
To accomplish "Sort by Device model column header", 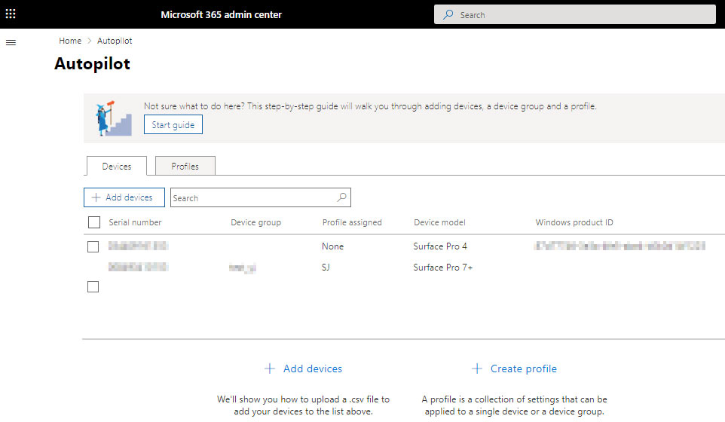I will click(439, 222).
